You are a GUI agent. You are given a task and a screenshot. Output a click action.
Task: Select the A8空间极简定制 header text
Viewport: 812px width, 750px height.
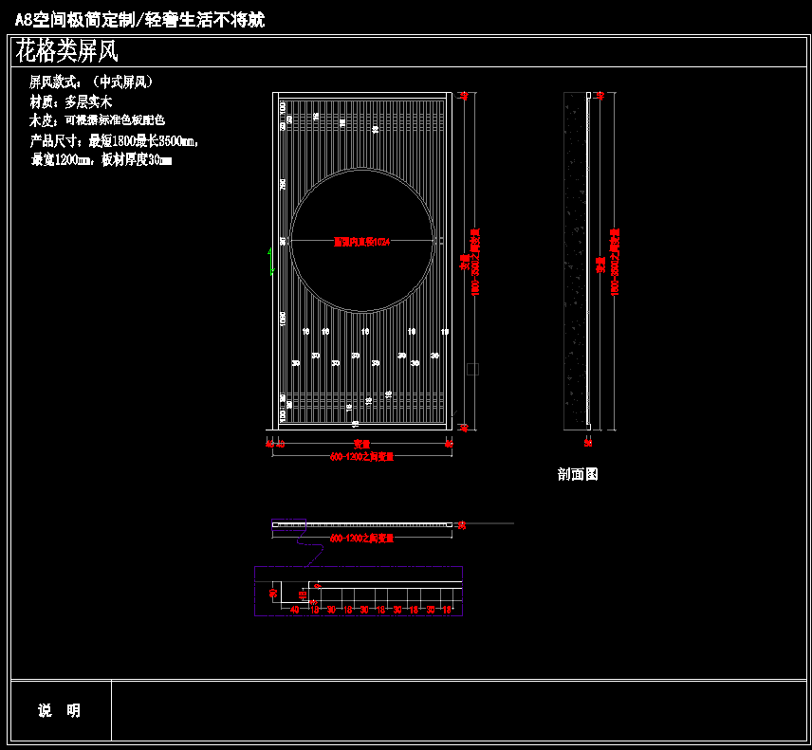coord(139,19)
